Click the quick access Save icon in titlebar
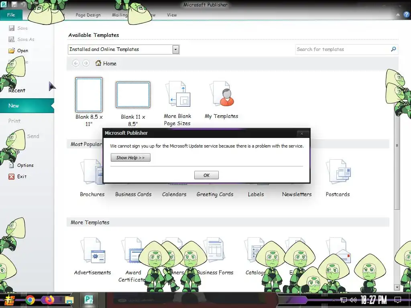The height and width of the screenshot is (308, 411). click(x=14, y=4)
